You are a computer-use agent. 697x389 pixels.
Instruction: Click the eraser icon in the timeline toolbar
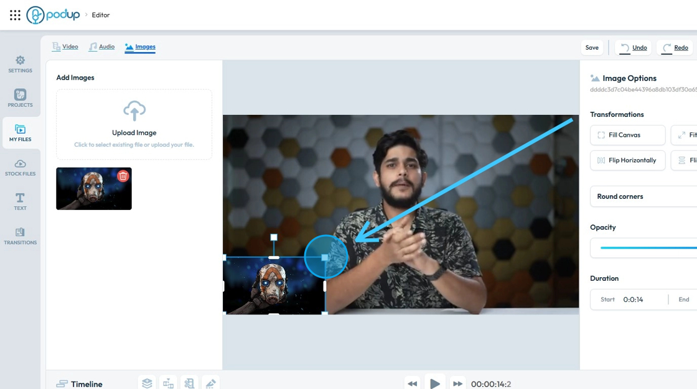(211, 383)
